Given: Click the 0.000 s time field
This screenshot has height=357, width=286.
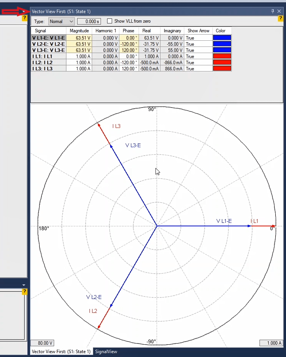Looking at the screenshot, I should [89, 22].
